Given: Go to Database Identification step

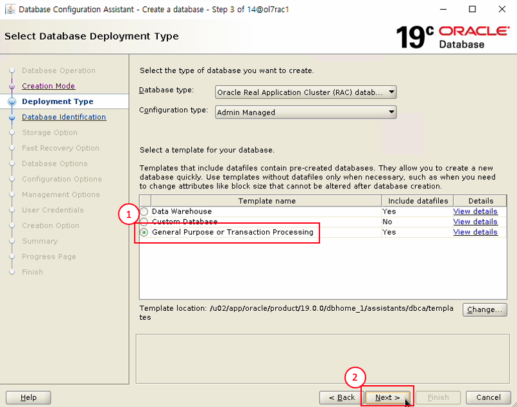Looking at the screenshot, I should coord(64,117).
